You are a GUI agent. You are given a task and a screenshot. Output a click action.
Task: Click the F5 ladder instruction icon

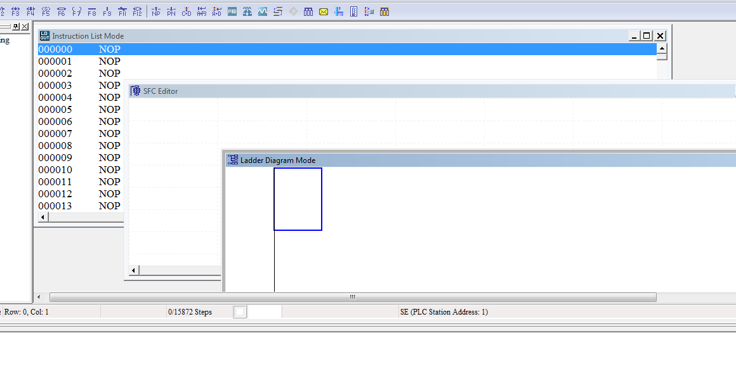(46, 11)
